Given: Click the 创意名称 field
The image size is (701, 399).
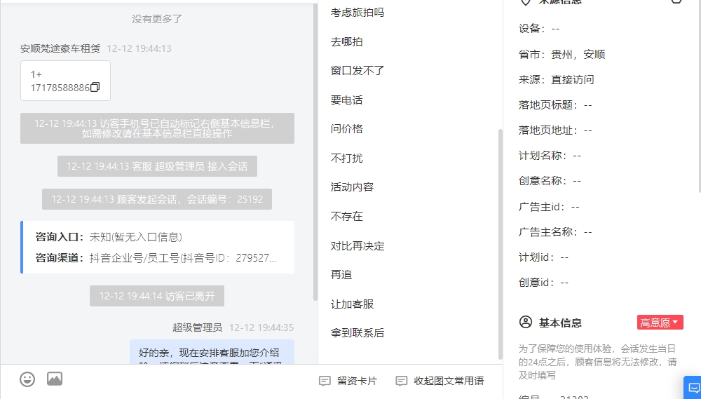Looking at the screenshot, I should pyautogui.click(x=550, y=181).
